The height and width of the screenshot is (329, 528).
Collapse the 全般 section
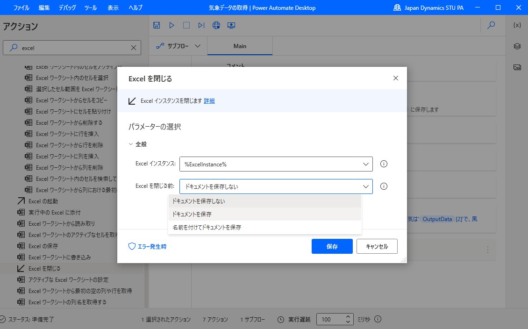click(131, 144)
